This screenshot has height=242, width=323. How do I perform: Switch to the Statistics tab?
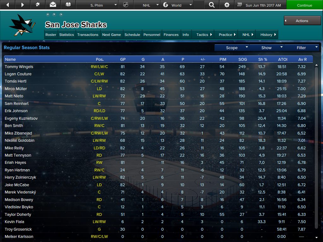[x=67, y=35]
